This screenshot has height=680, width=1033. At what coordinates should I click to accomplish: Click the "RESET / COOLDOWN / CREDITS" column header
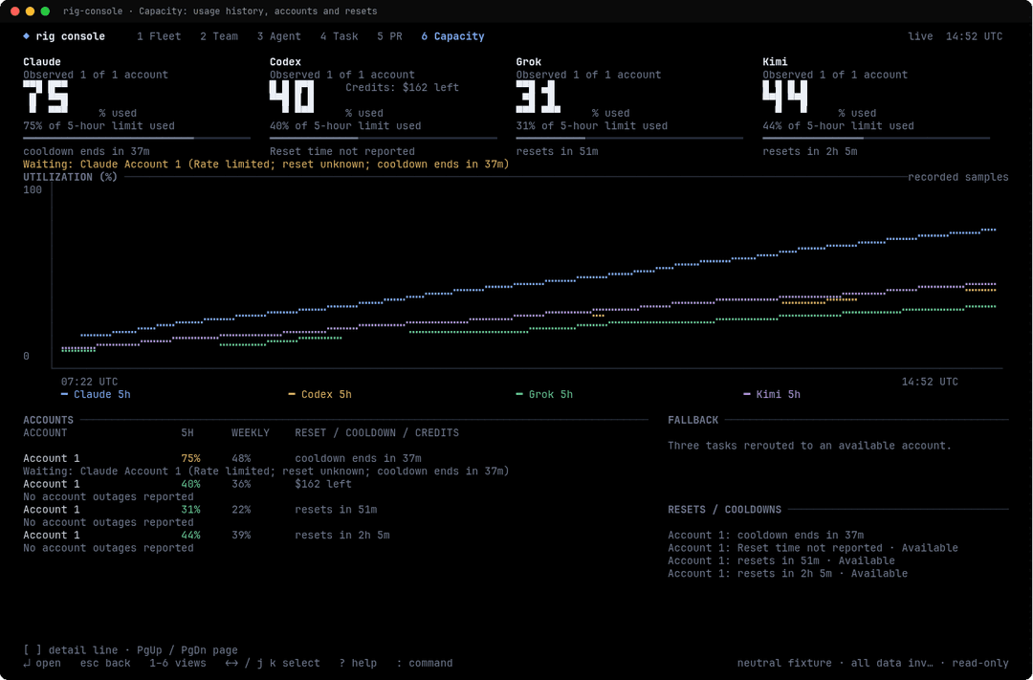(x=377, y=433)
